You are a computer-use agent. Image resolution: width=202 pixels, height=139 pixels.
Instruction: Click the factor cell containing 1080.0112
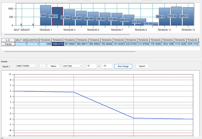click(x=58, y=44)
